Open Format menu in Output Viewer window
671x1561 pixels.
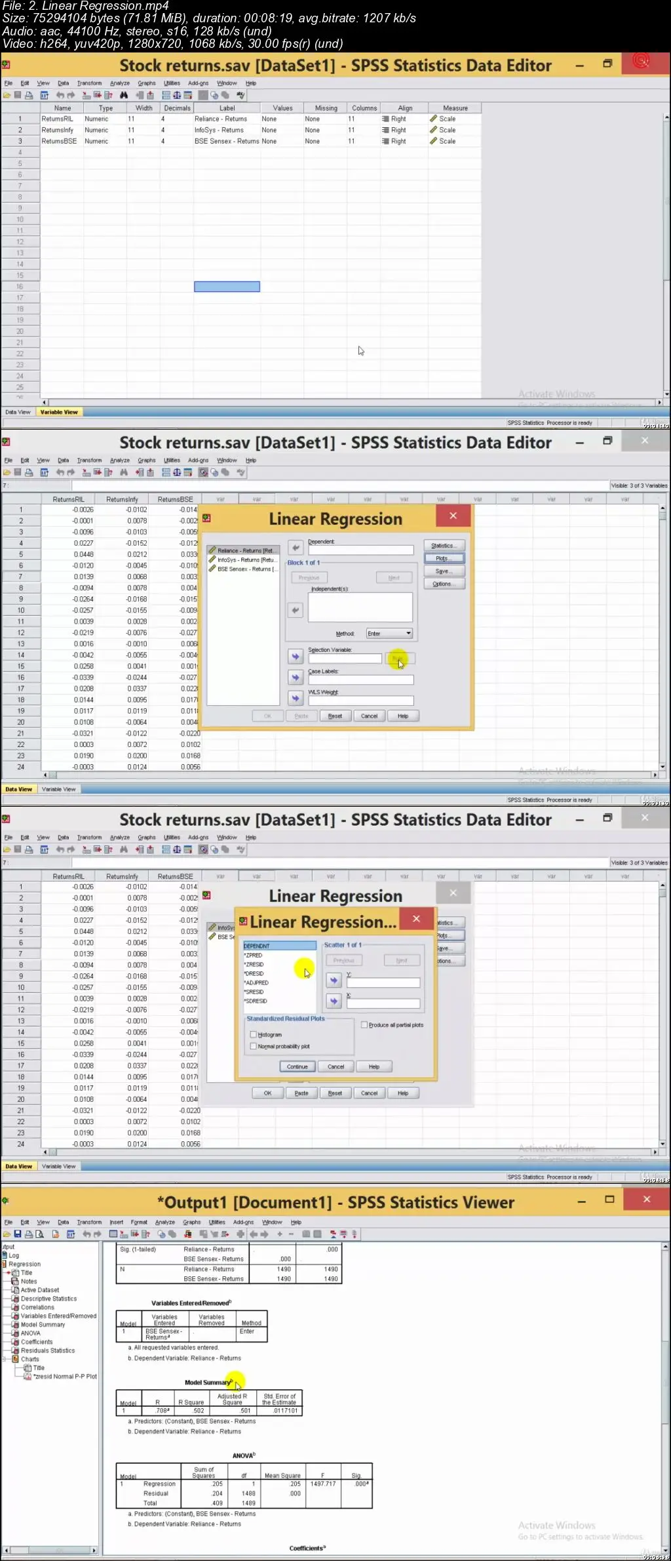(x=139, y=1223)
